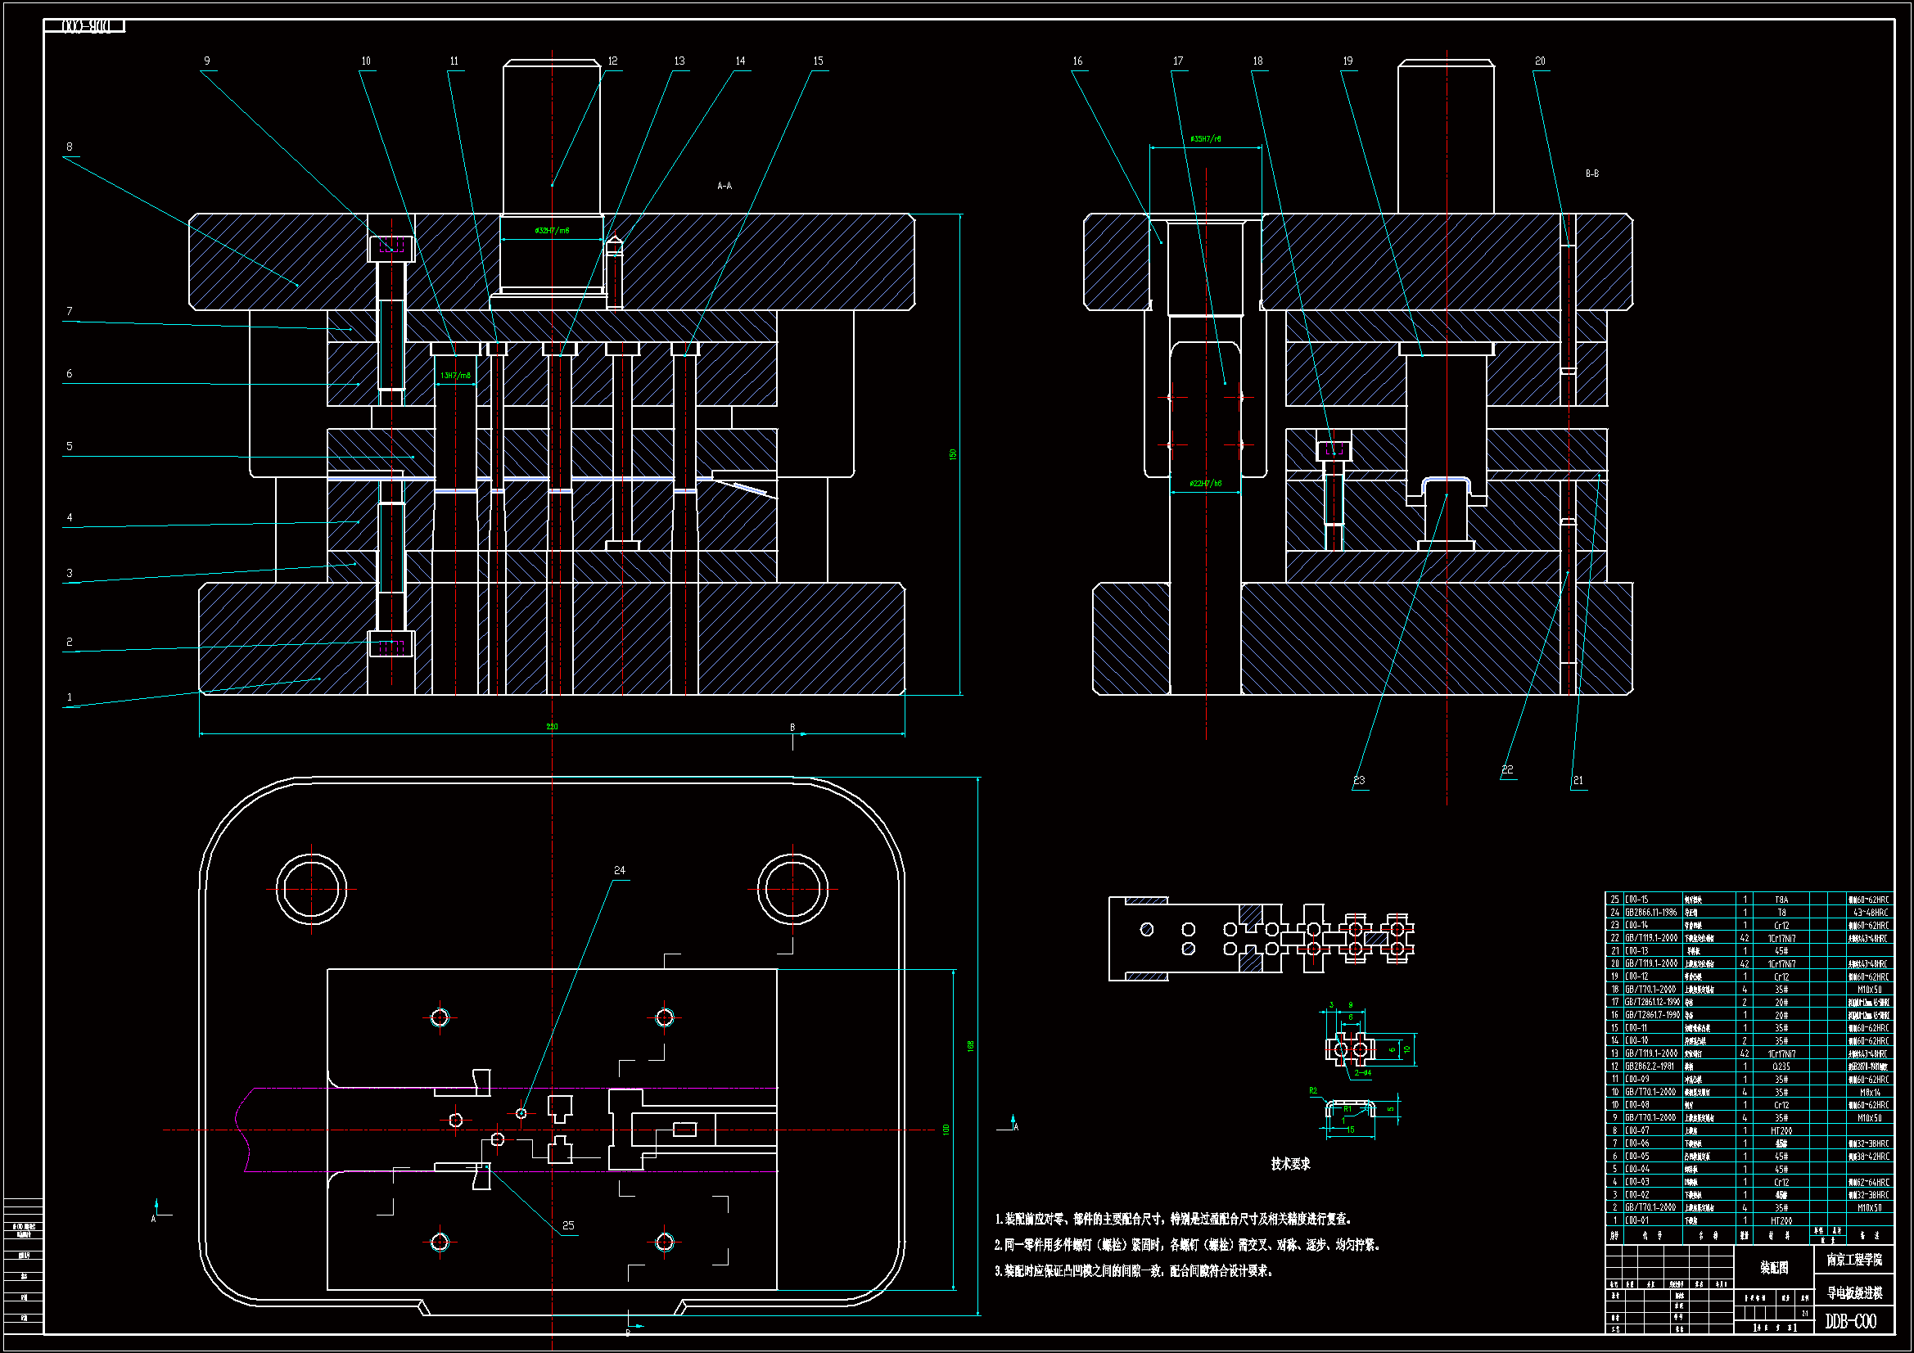Screen dimensions: 1914x1353
Task: Click part balloon number 12
Action: 612,61
